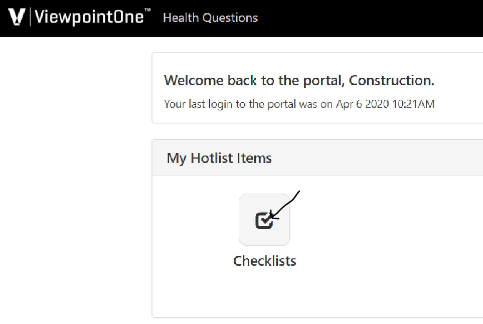Click the Health Questions portal title
This screenshot has width=483, height=324.
click(210, 18)
